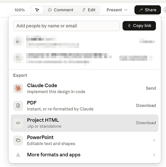Download the PDF export
166x167 pixels.
(x=146, y=105)
